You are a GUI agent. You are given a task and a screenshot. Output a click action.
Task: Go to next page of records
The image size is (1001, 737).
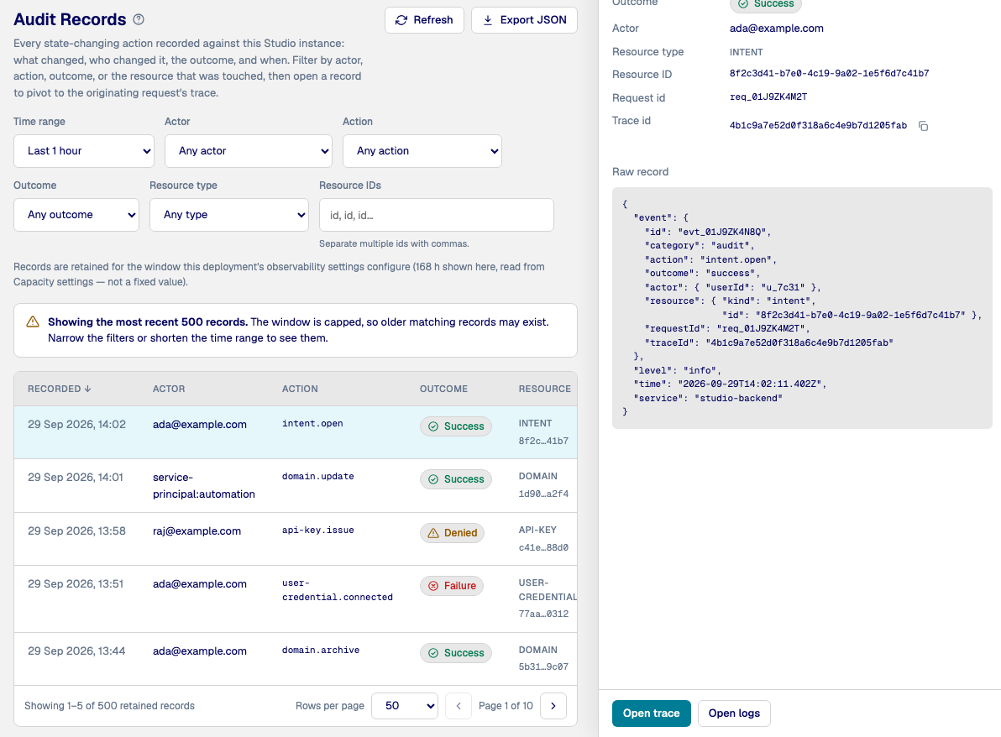tap(553, 706)
